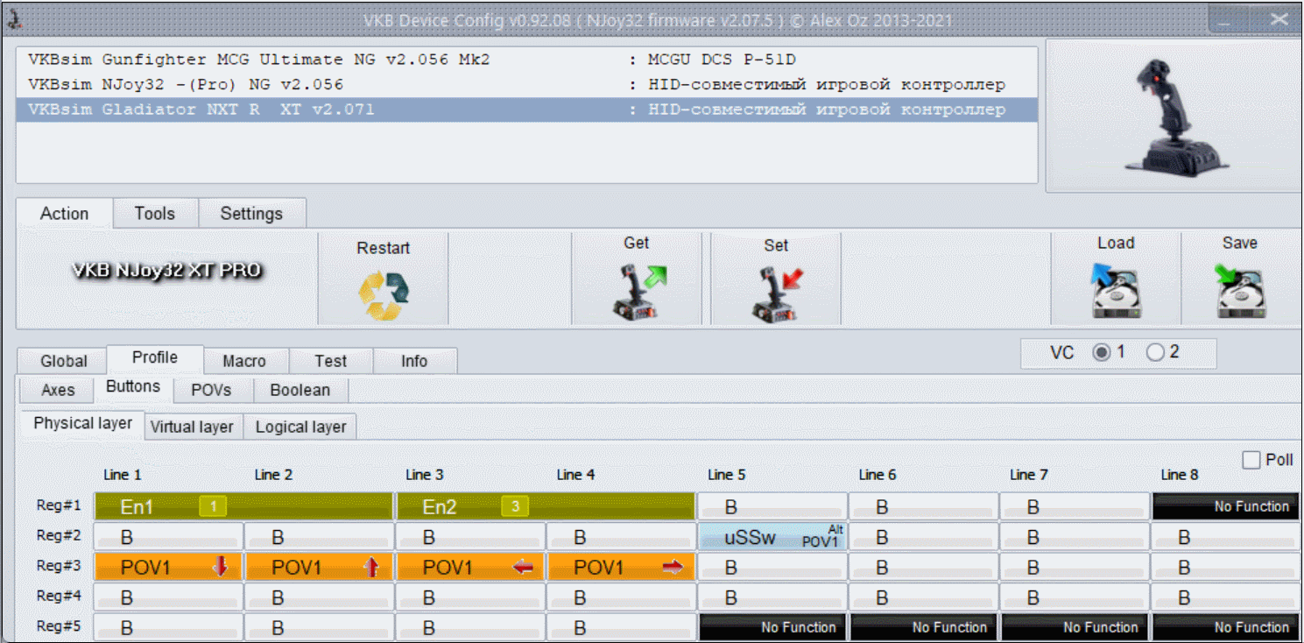Image resolution: width=1304 pixels, height=643 pixels.
Task: Click the Restart recycle arrows icon
Action: (384, 294)
